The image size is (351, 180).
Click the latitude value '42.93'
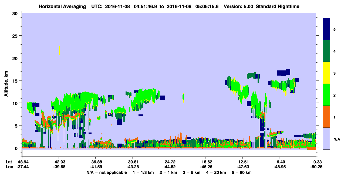point(59,162)
